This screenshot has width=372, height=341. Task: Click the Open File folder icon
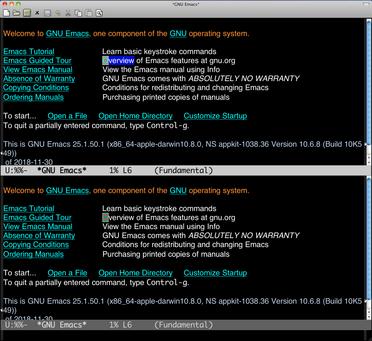point(17,13)
